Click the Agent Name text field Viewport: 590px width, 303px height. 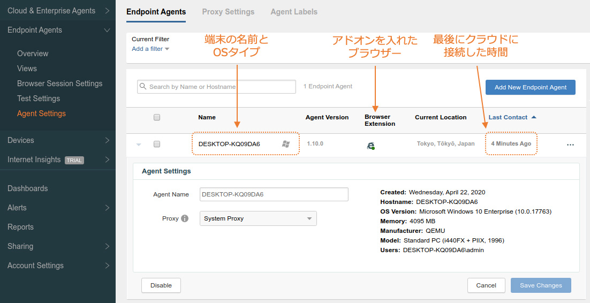274,194
